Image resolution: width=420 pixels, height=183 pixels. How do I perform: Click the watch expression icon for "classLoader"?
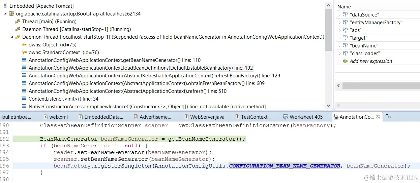tap(346, 53)
